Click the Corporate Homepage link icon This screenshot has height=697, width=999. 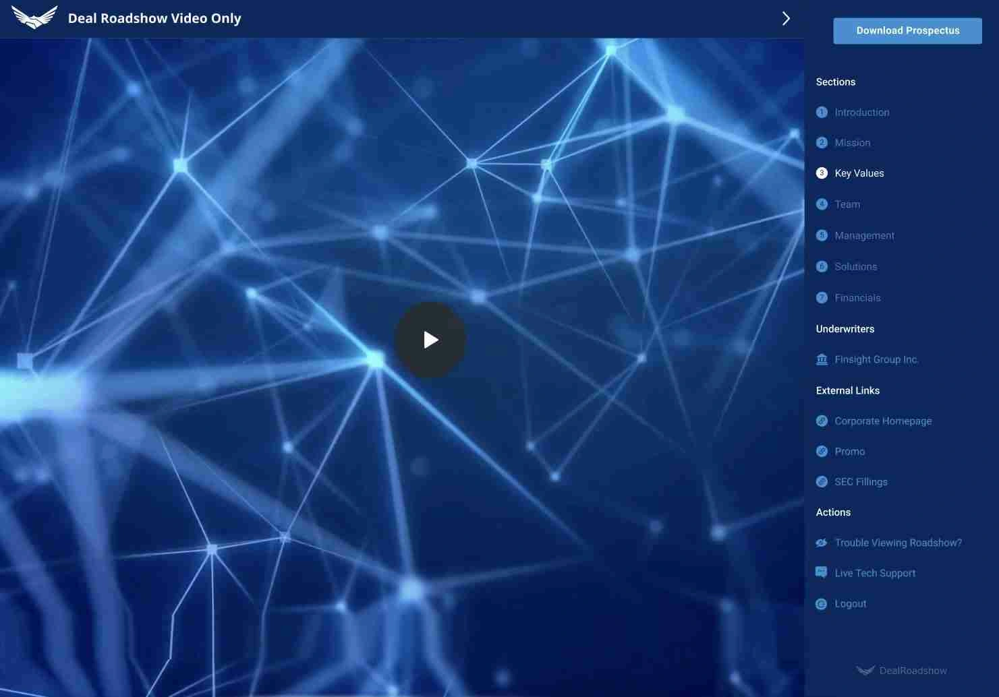pyautogui.click(x=822, y=421)
